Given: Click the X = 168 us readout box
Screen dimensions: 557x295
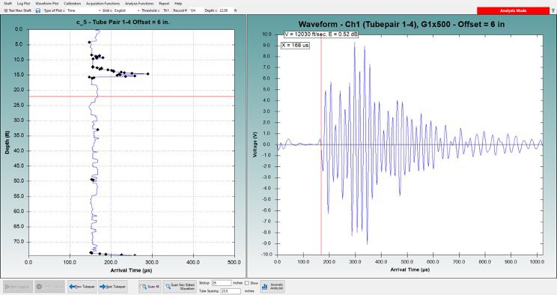Looking at the screenshot, I should (295, 45).
